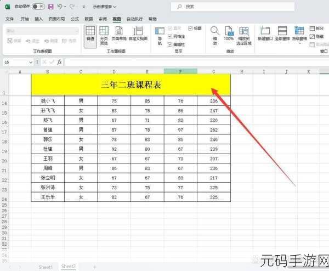Open the 缩放 zoom dialog
Image resolution: width=329 pixels, height=271 pixels.
(x=215, y=36)
